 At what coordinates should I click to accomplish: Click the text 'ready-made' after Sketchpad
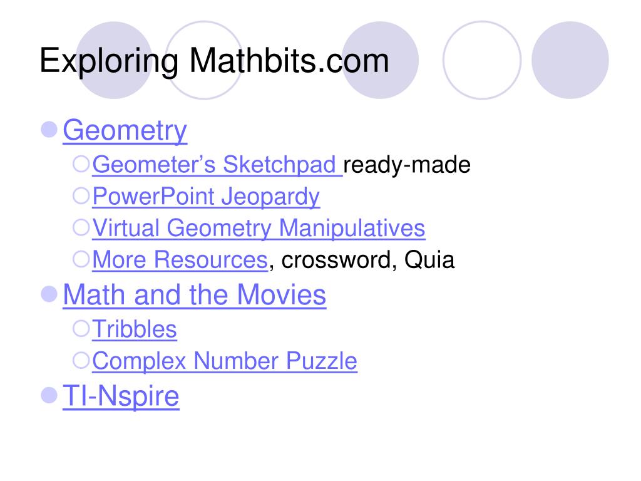[407, 165]
